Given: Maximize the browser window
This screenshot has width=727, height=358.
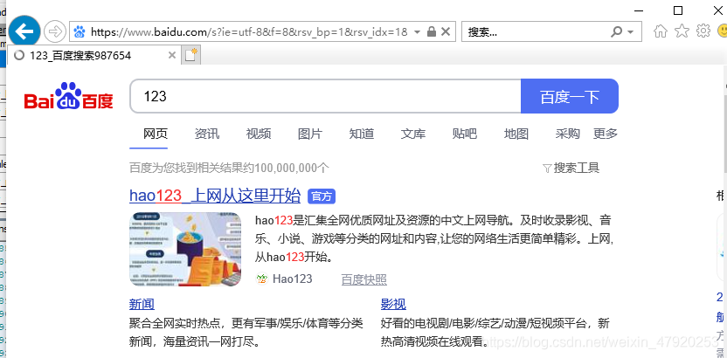Looking at the screenshot, I should point(678,10).
